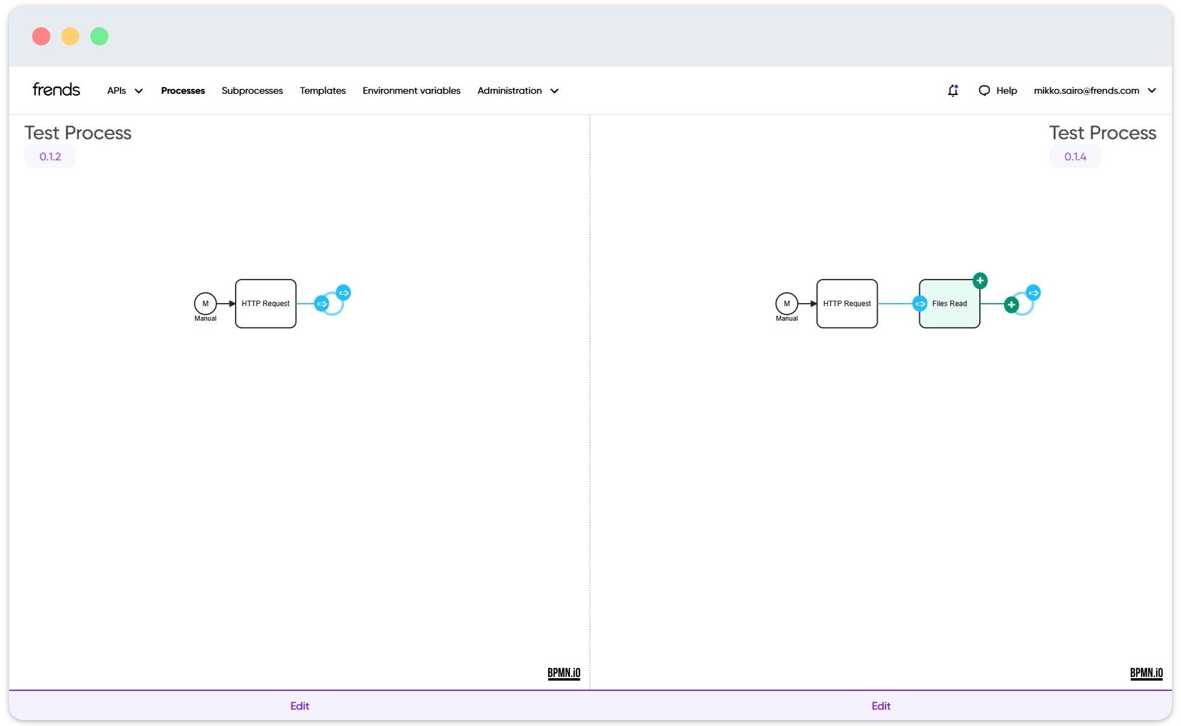Switch to the Subprocesses tab
This screenshot has height=726, width=1181.
tap(252, 90)
